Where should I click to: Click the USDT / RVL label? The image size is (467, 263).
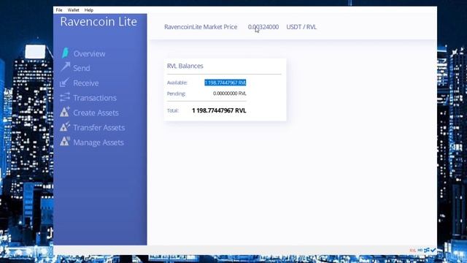pyautogui.click(x=301, y=27)
